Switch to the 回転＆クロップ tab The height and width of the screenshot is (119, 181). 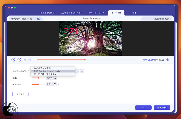pos(48,13)
